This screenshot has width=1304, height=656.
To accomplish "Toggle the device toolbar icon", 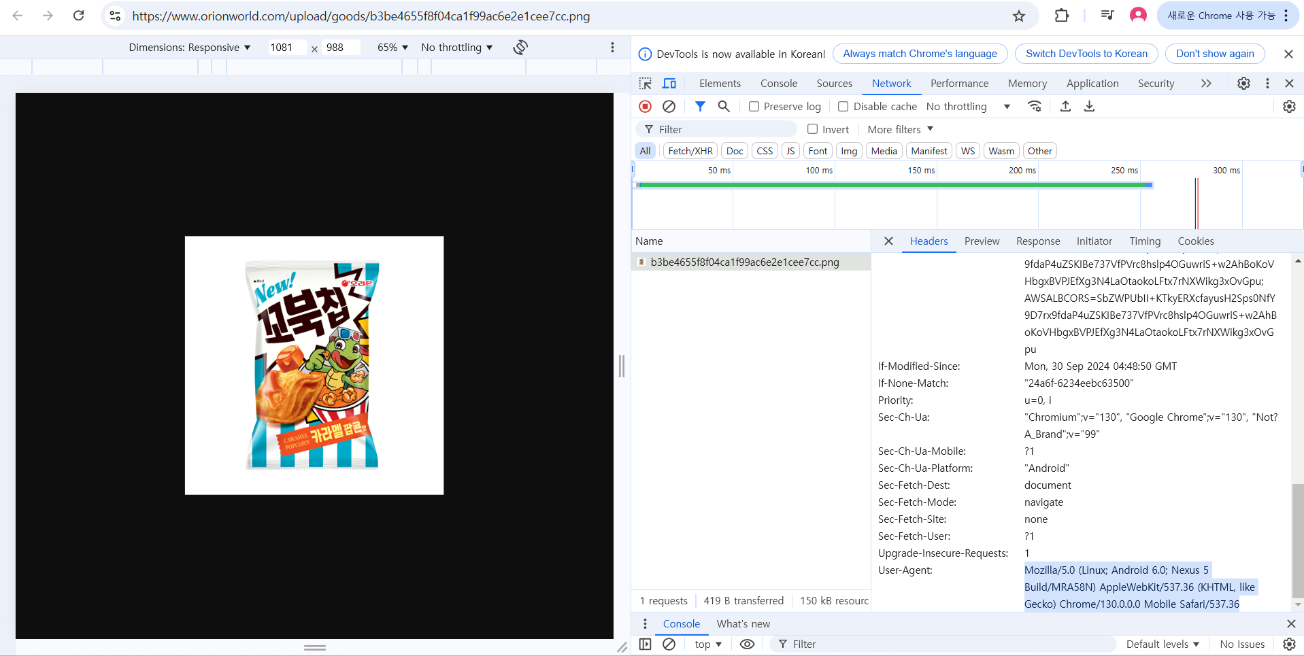I will coord(669,83).
